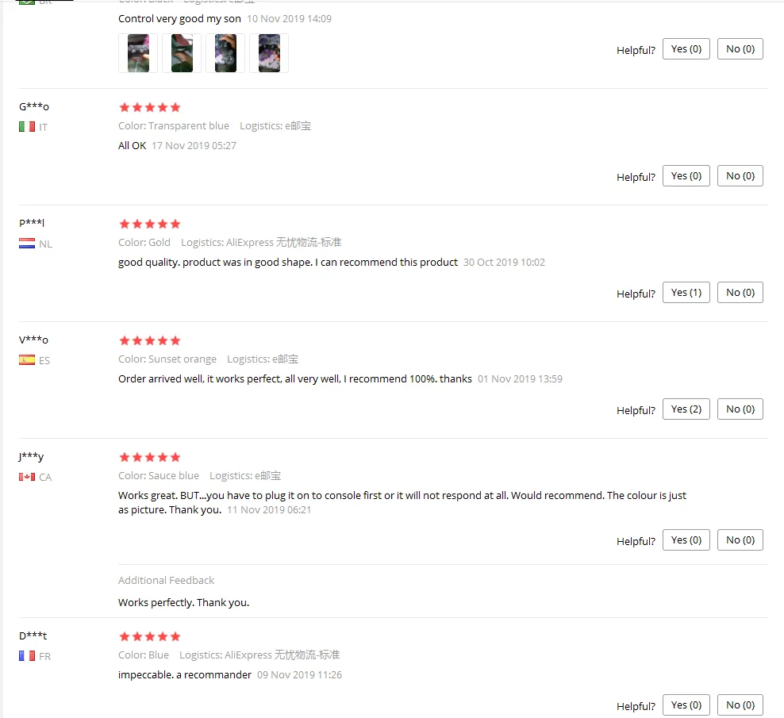
Task: Click reviewer name P***l
Action: coord(32,222)
